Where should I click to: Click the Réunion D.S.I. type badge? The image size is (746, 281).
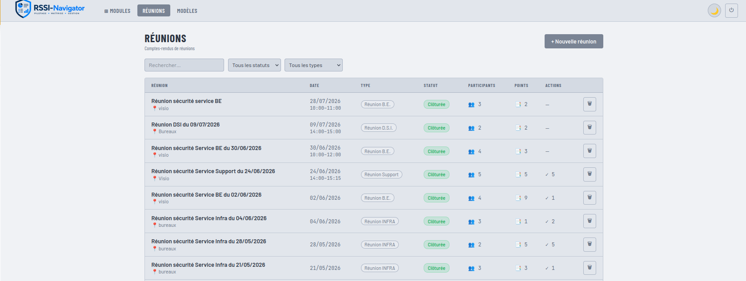pyautogui.click(x=378, y=128)
